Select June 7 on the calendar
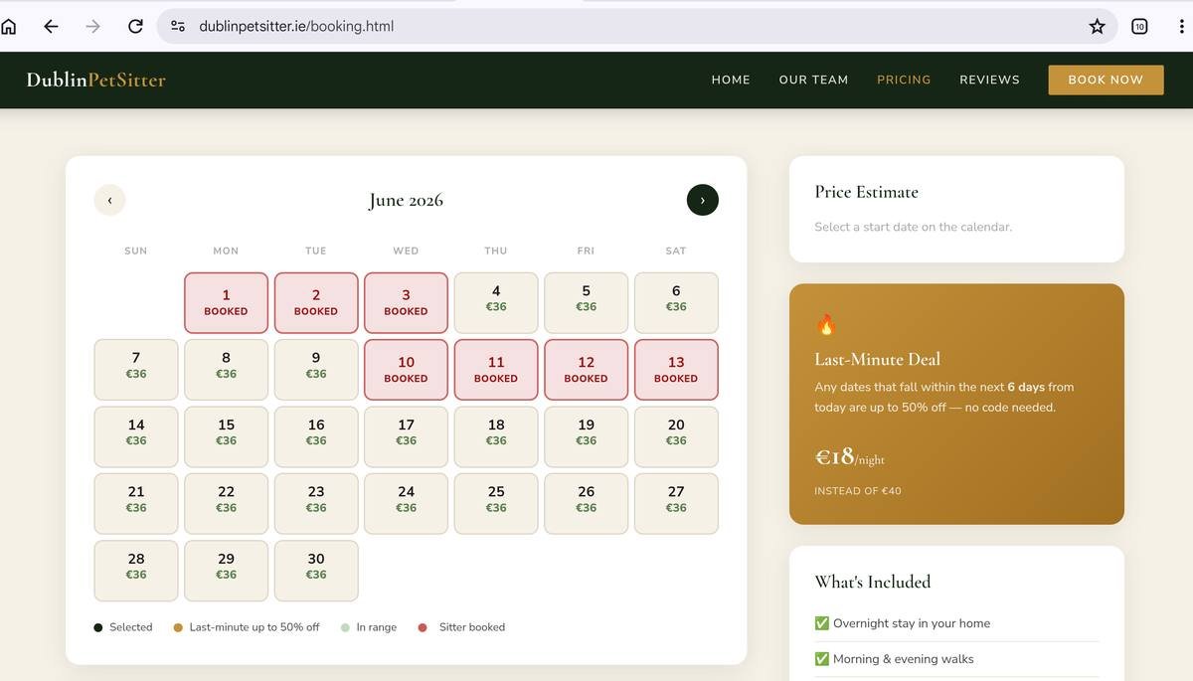This screenshot has width=1193, height=681. pos(136,370)
